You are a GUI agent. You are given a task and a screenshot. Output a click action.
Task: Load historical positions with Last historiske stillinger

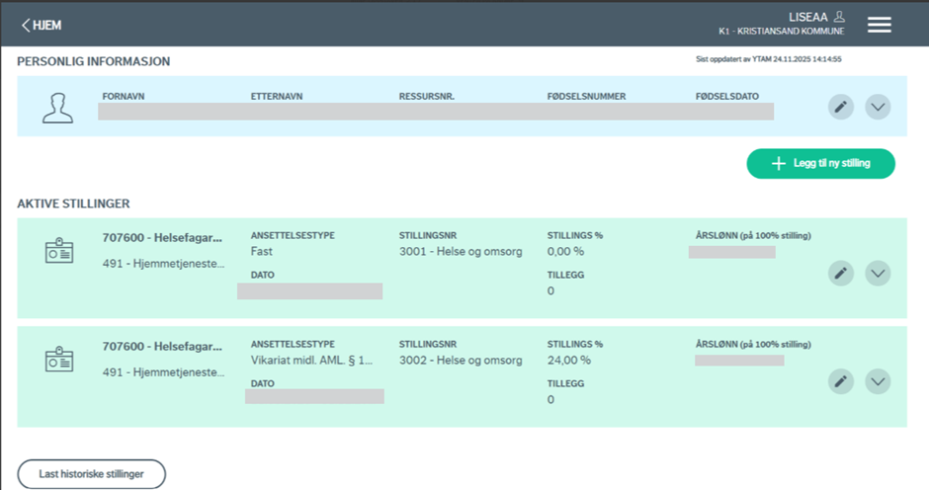coord(91,474)
